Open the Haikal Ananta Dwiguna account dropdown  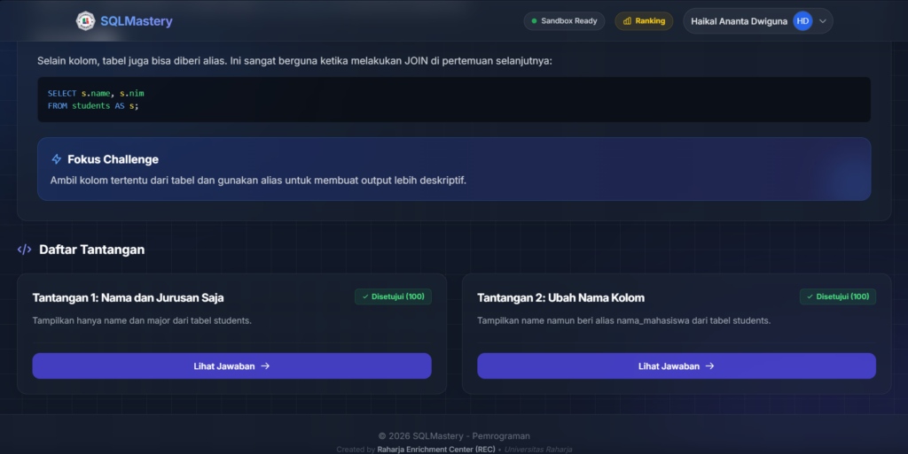point(758,20)
